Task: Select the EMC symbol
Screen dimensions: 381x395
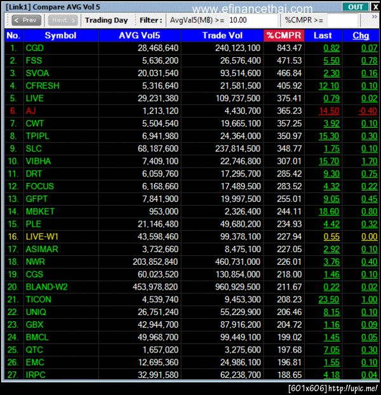Action: tap(35, 362)
